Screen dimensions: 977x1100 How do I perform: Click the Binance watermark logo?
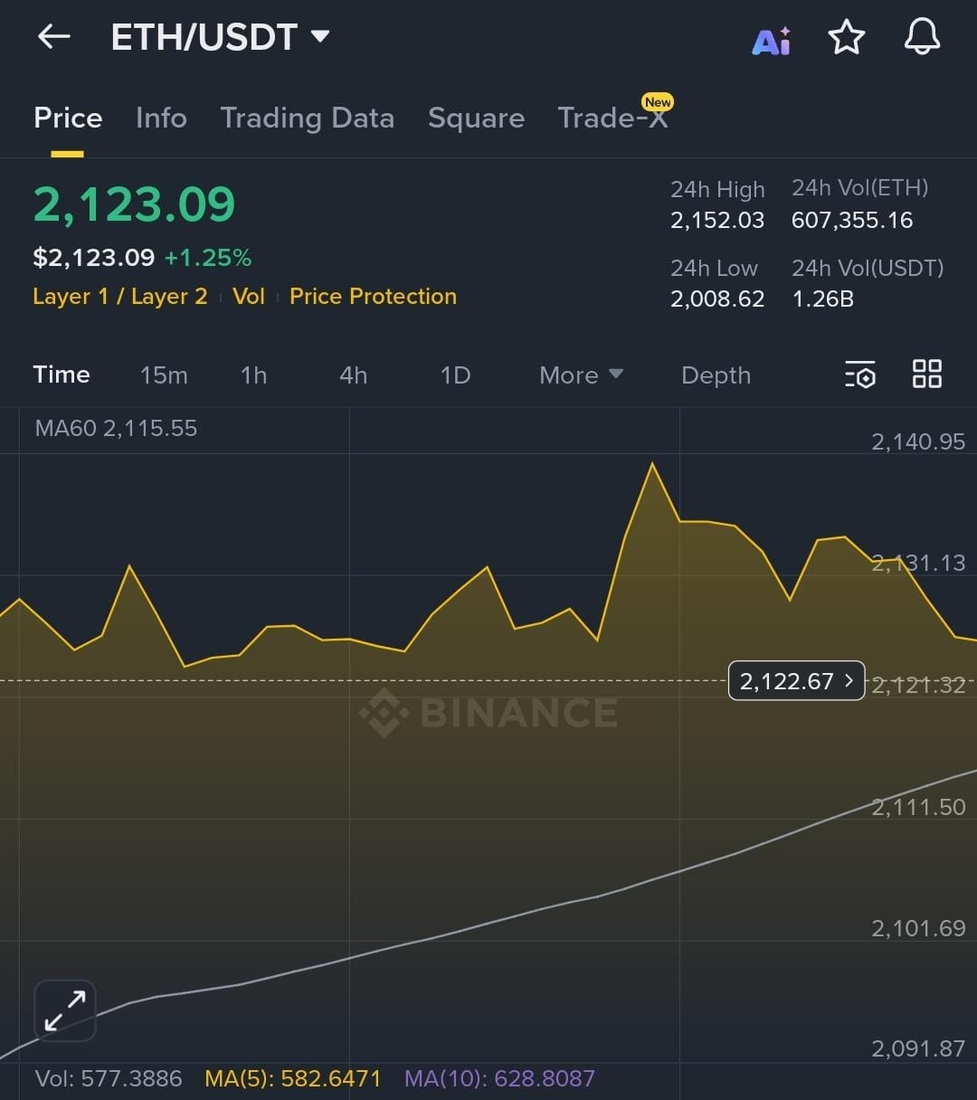tap(488, 713)
